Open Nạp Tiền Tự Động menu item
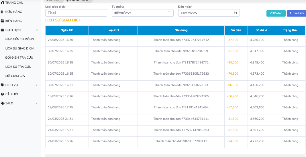306x157 pixels. click(x=19, y=39)
